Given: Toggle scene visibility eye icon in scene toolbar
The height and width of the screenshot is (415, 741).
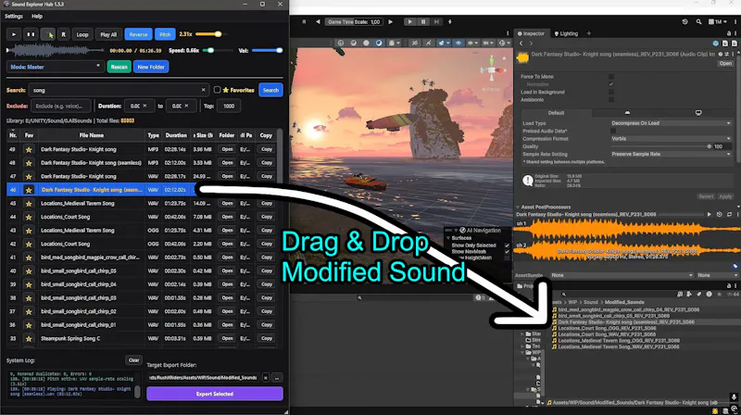Looking at the screenshot, I should 458,43.
